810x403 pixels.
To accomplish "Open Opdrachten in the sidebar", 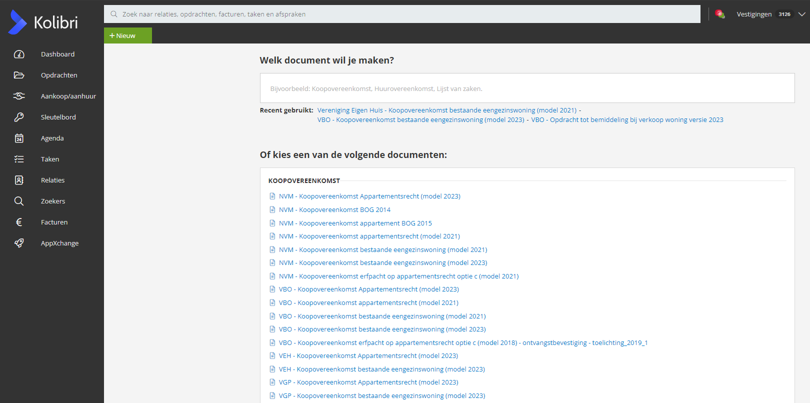I will (x=59, y=75).
